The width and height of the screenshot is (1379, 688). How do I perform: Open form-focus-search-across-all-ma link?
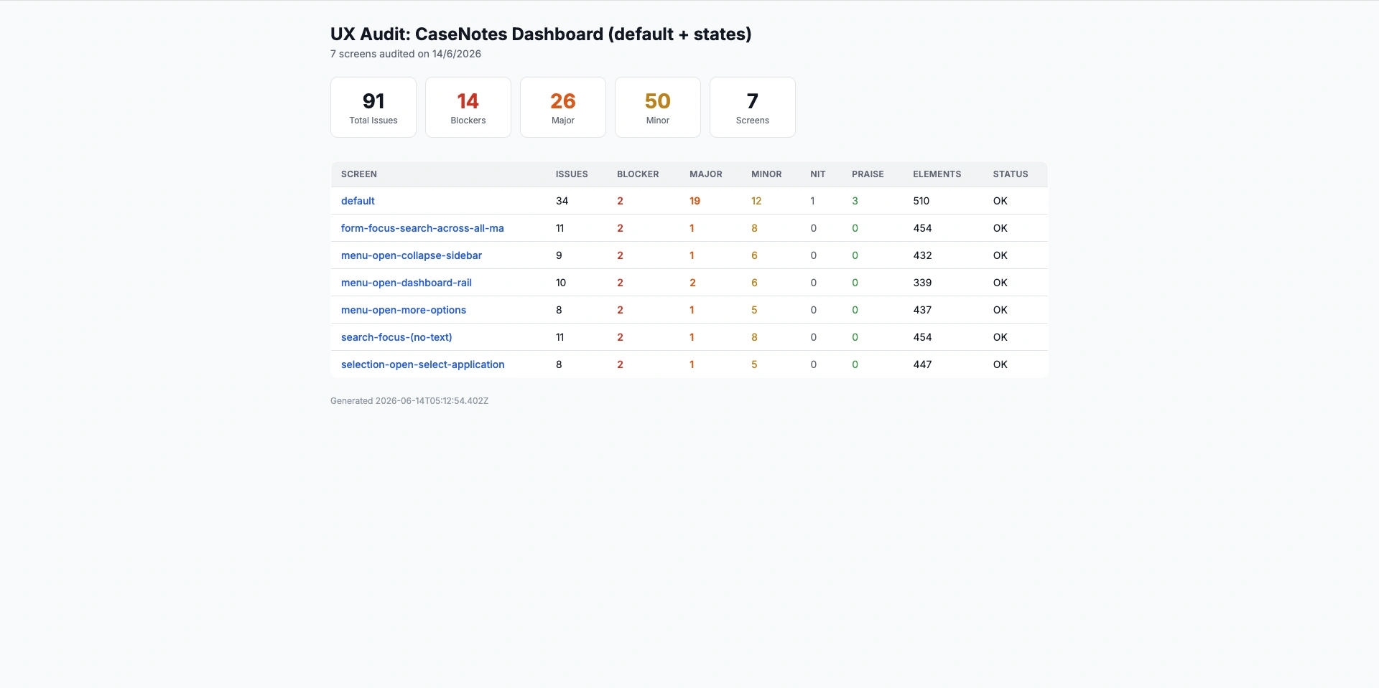(422, 228)
